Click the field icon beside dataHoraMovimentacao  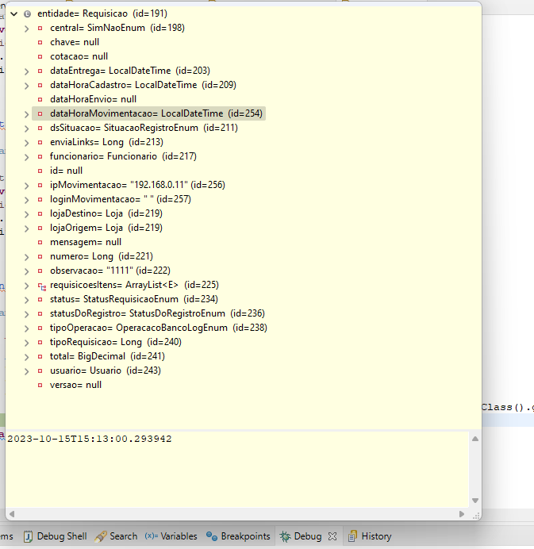click(40, 113)
